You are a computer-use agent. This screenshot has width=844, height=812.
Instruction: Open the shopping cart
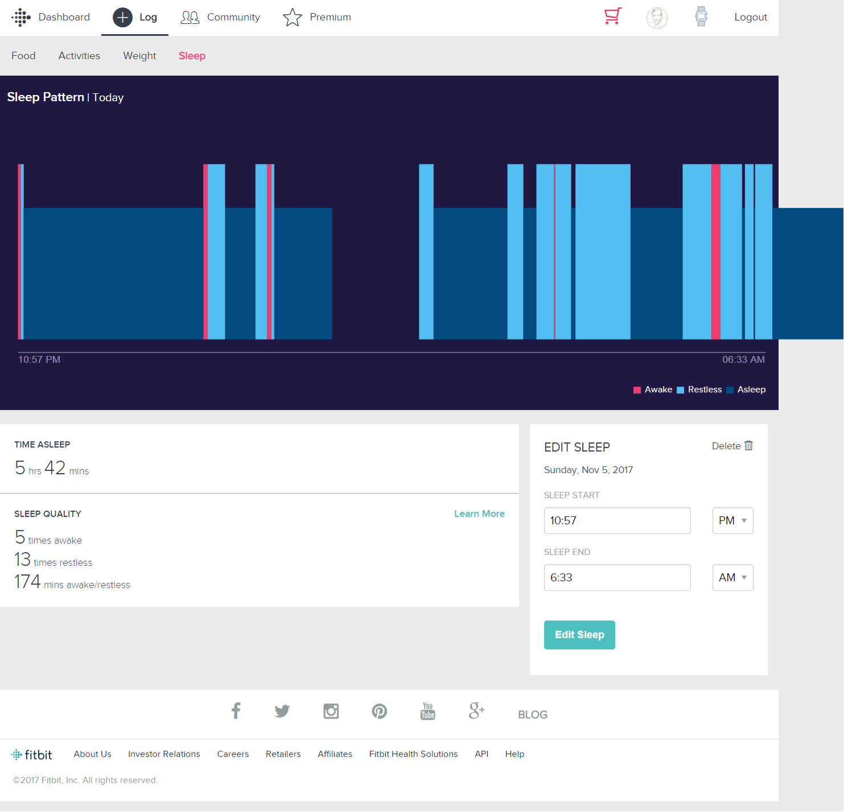[612, 17]
